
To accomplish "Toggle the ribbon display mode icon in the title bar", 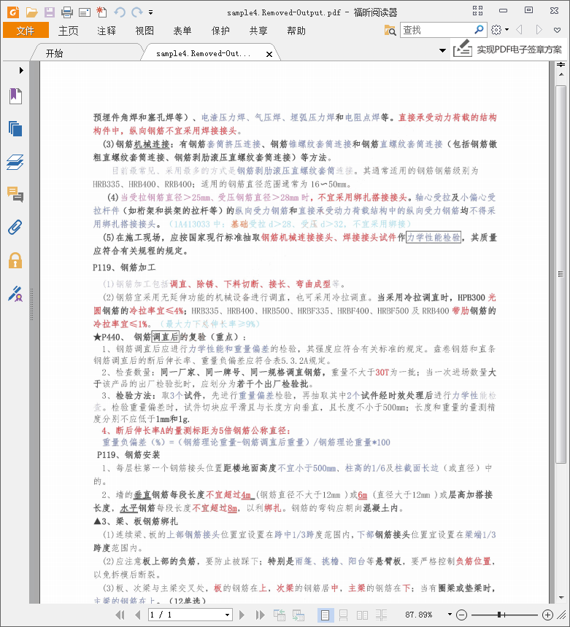I will (x=477, y=10).
